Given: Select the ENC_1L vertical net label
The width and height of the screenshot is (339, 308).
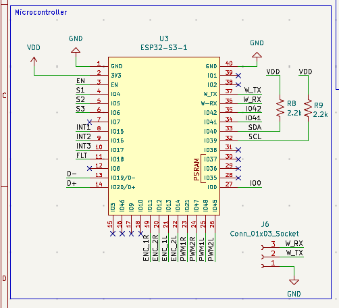Looking at the screenshot, I should tap(165, 248).
